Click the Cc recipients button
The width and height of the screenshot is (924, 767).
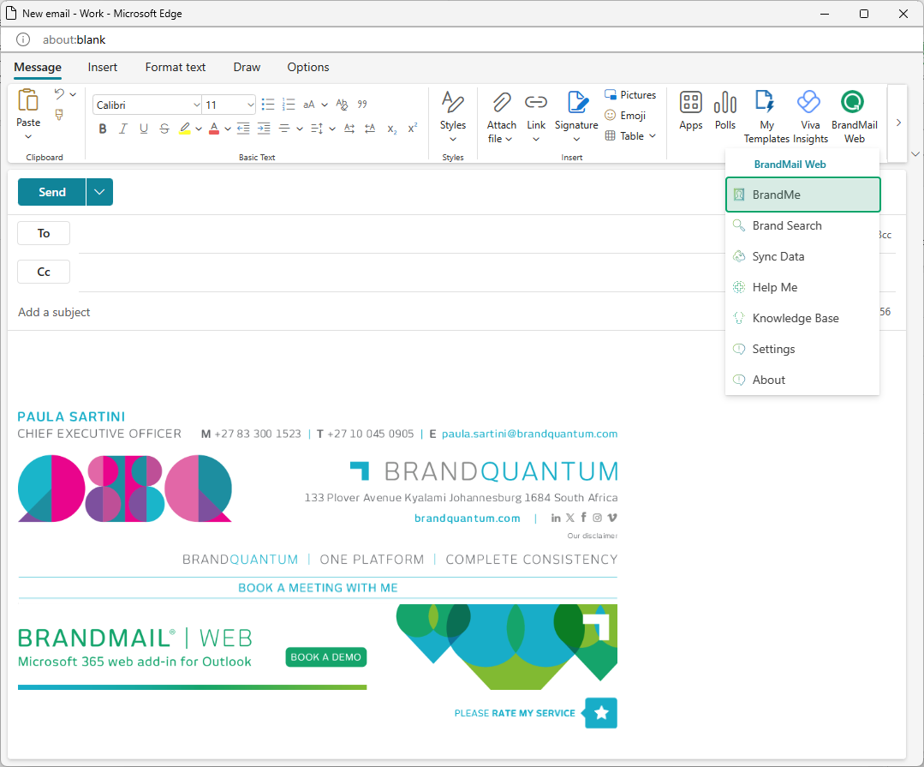44,272
